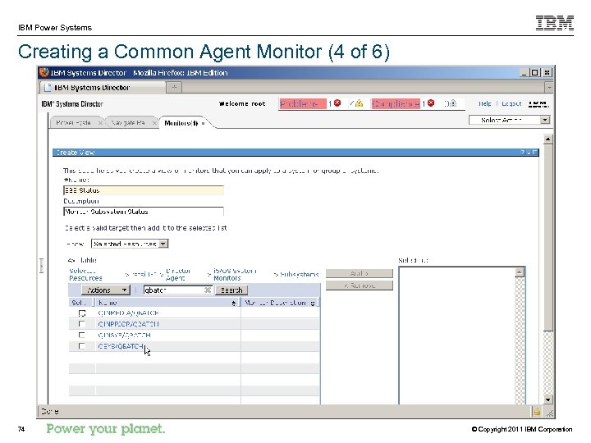This screenshot has height=443, width=591.
Task: Maximize the Create View panel
Action: 534,153
